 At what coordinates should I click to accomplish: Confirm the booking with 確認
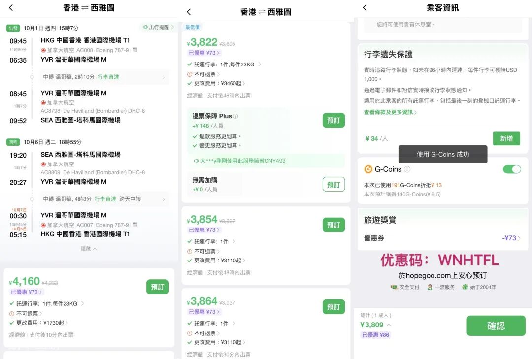pos(496,326)
